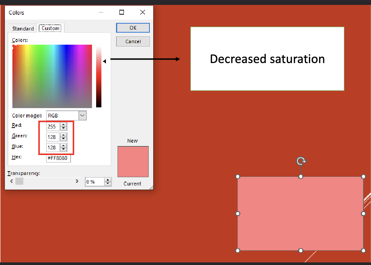Switch to the Standard tab
Viewport: 371px width, 265px height.
pos(23,29)
